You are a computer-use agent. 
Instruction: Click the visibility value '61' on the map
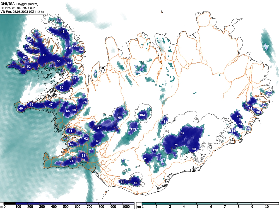(x=70, y=131)
